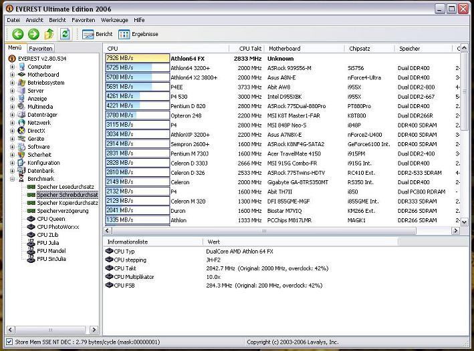Screen dimensions: 474x351
Task: Click the Benchmark hourglass icon
Action: 21,179
